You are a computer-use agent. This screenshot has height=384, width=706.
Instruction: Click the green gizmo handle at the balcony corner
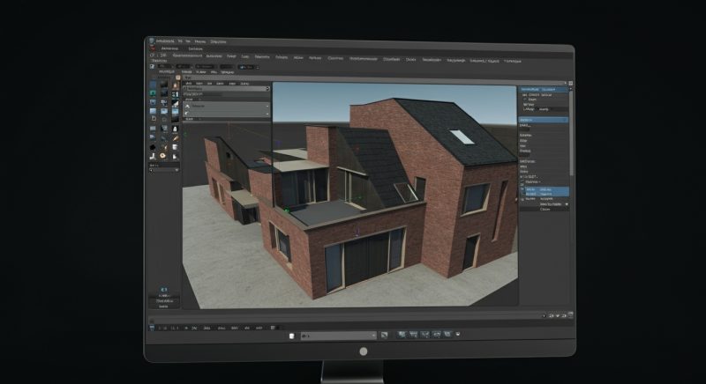click(286, 210)
